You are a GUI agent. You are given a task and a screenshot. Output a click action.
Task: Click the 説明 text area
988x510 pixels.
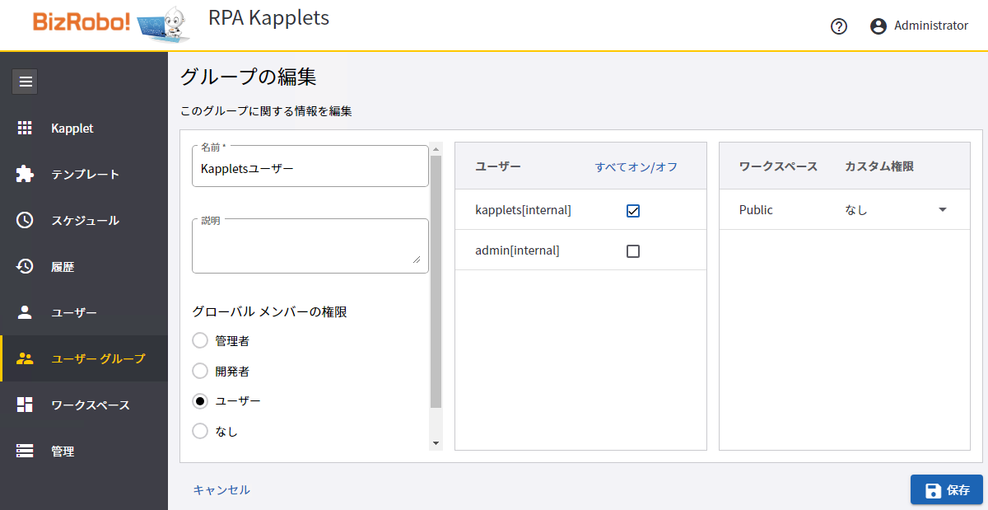coord(310,246)
